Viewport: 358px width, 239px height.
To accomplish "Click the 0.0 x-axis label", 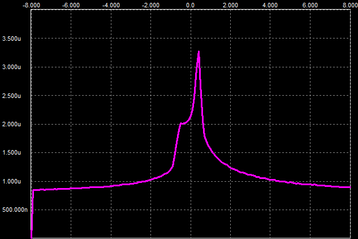I will (191, 5).
